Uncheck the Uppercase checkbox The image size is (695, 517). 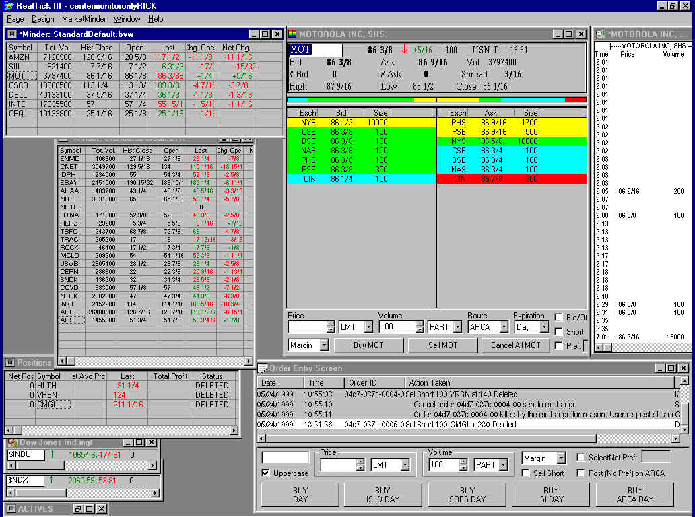[265, 473]
